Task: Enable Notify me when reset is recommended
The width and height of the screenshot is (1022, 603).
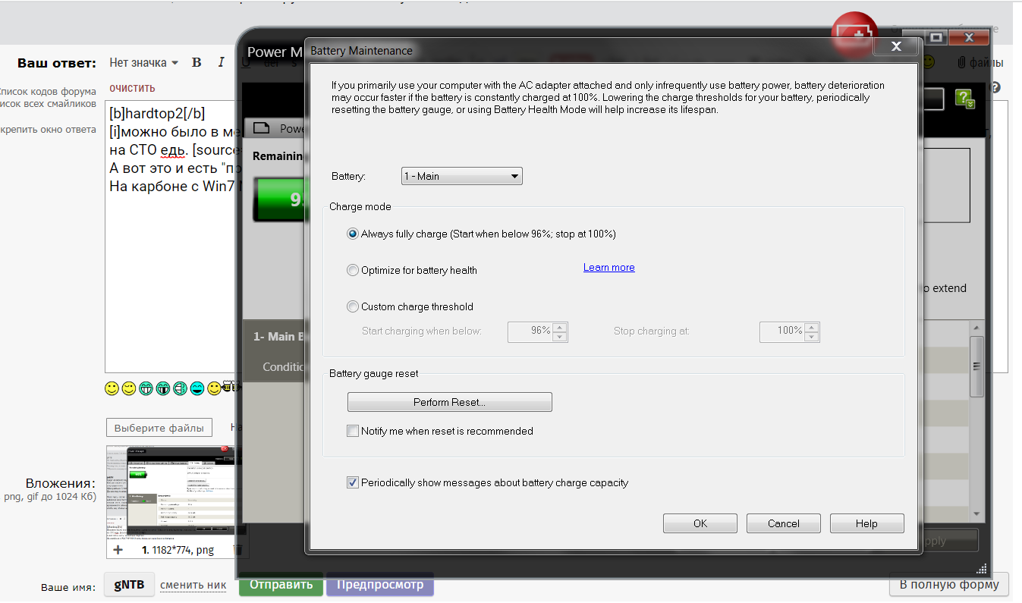Action: tap(353, 432)
